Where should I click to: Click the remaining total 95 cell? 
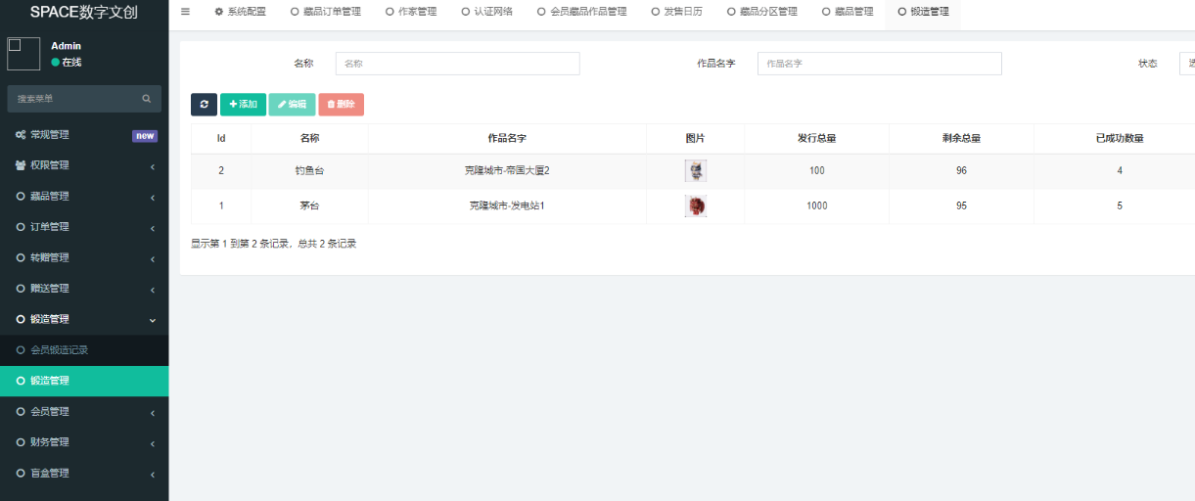[x=961, y=205]
